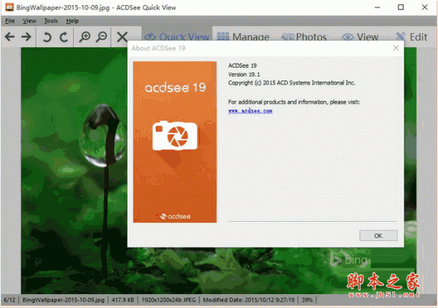Screen dimensions: 438x308
Task: Zoom out with the magnifier minus
Action: coord(101,36)
